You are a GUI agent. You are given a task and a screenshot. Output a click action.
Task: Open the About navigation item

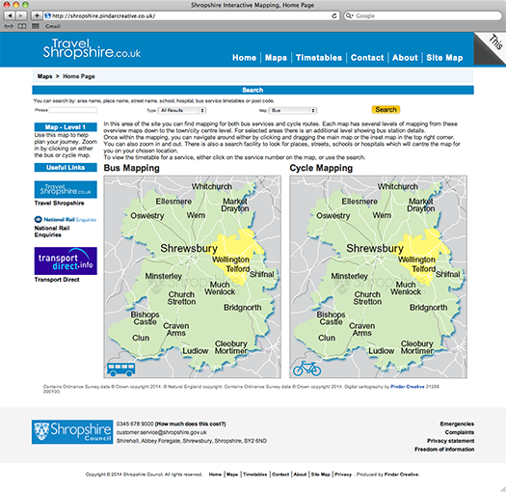405,58
